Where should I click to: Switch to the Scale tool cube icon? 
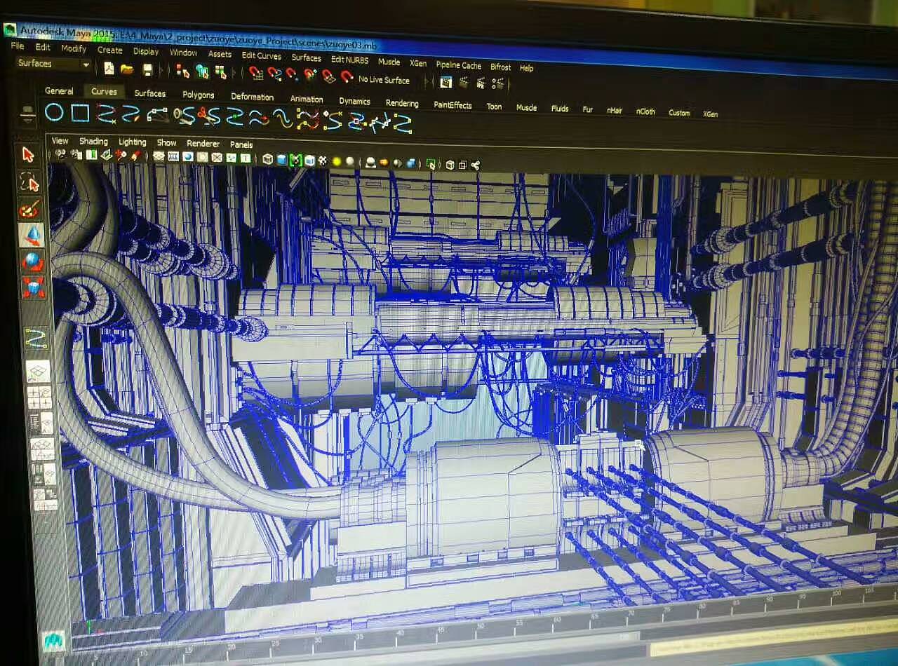coord(34,287)
